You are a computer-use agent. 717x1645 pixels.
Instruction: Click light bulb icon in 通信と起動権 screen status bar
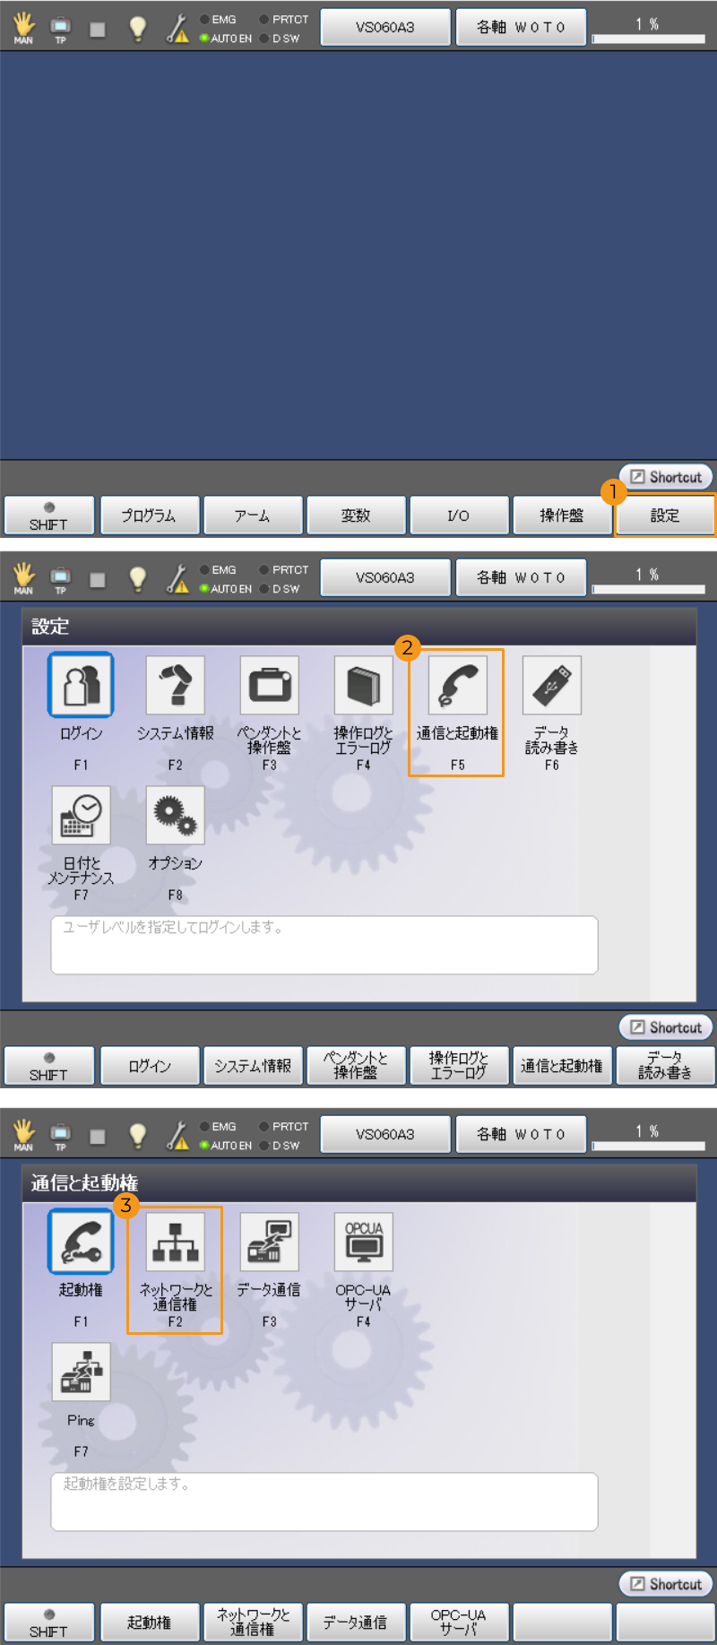coord(137,1135)
